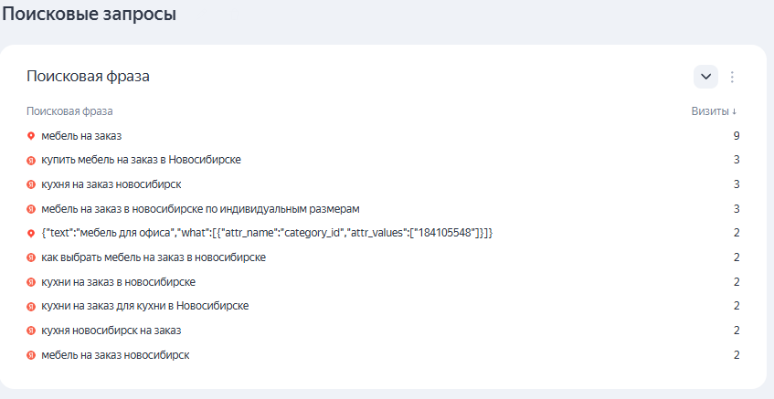The height and width of the screenshot is (399, 774).
Task: Click map pin icon beside the JSON "мебель для офиса" query
Action: tap(31, 233)
